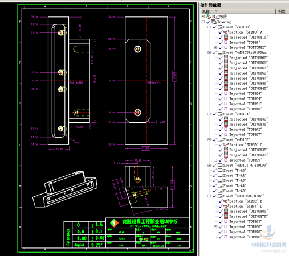Collapse Sheet "cv0100" branch

[209, 27]
